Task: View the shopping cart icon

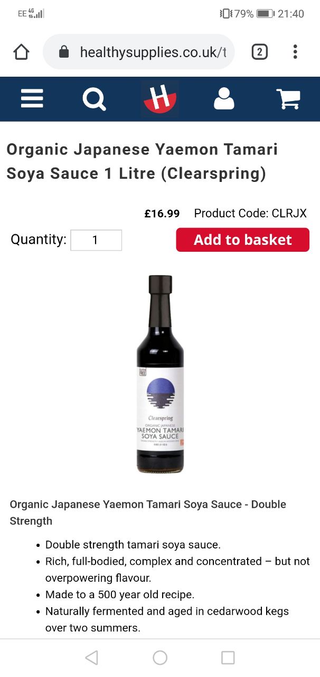Action: (288, 99)
